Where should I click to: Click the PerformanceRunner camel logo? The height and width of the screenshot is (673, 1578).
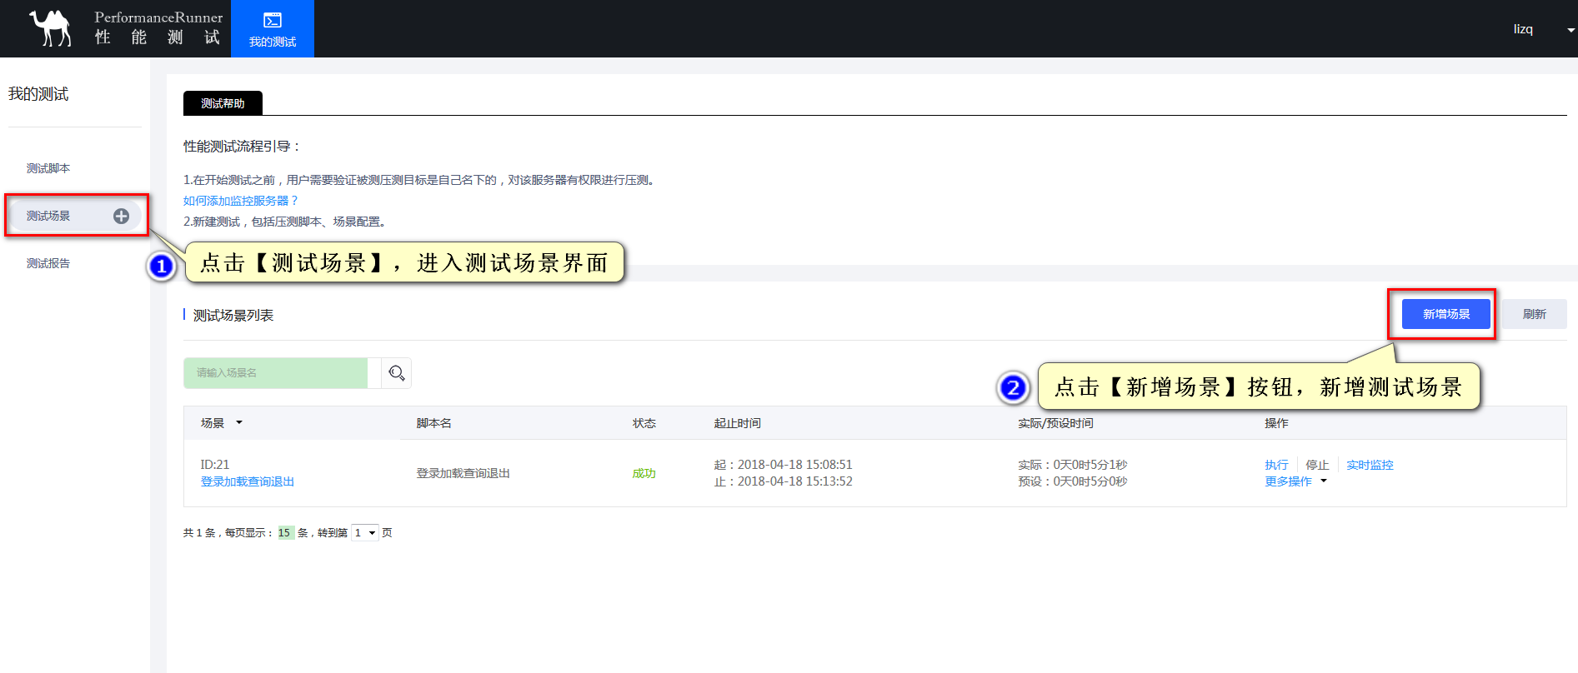click(51, 28)
